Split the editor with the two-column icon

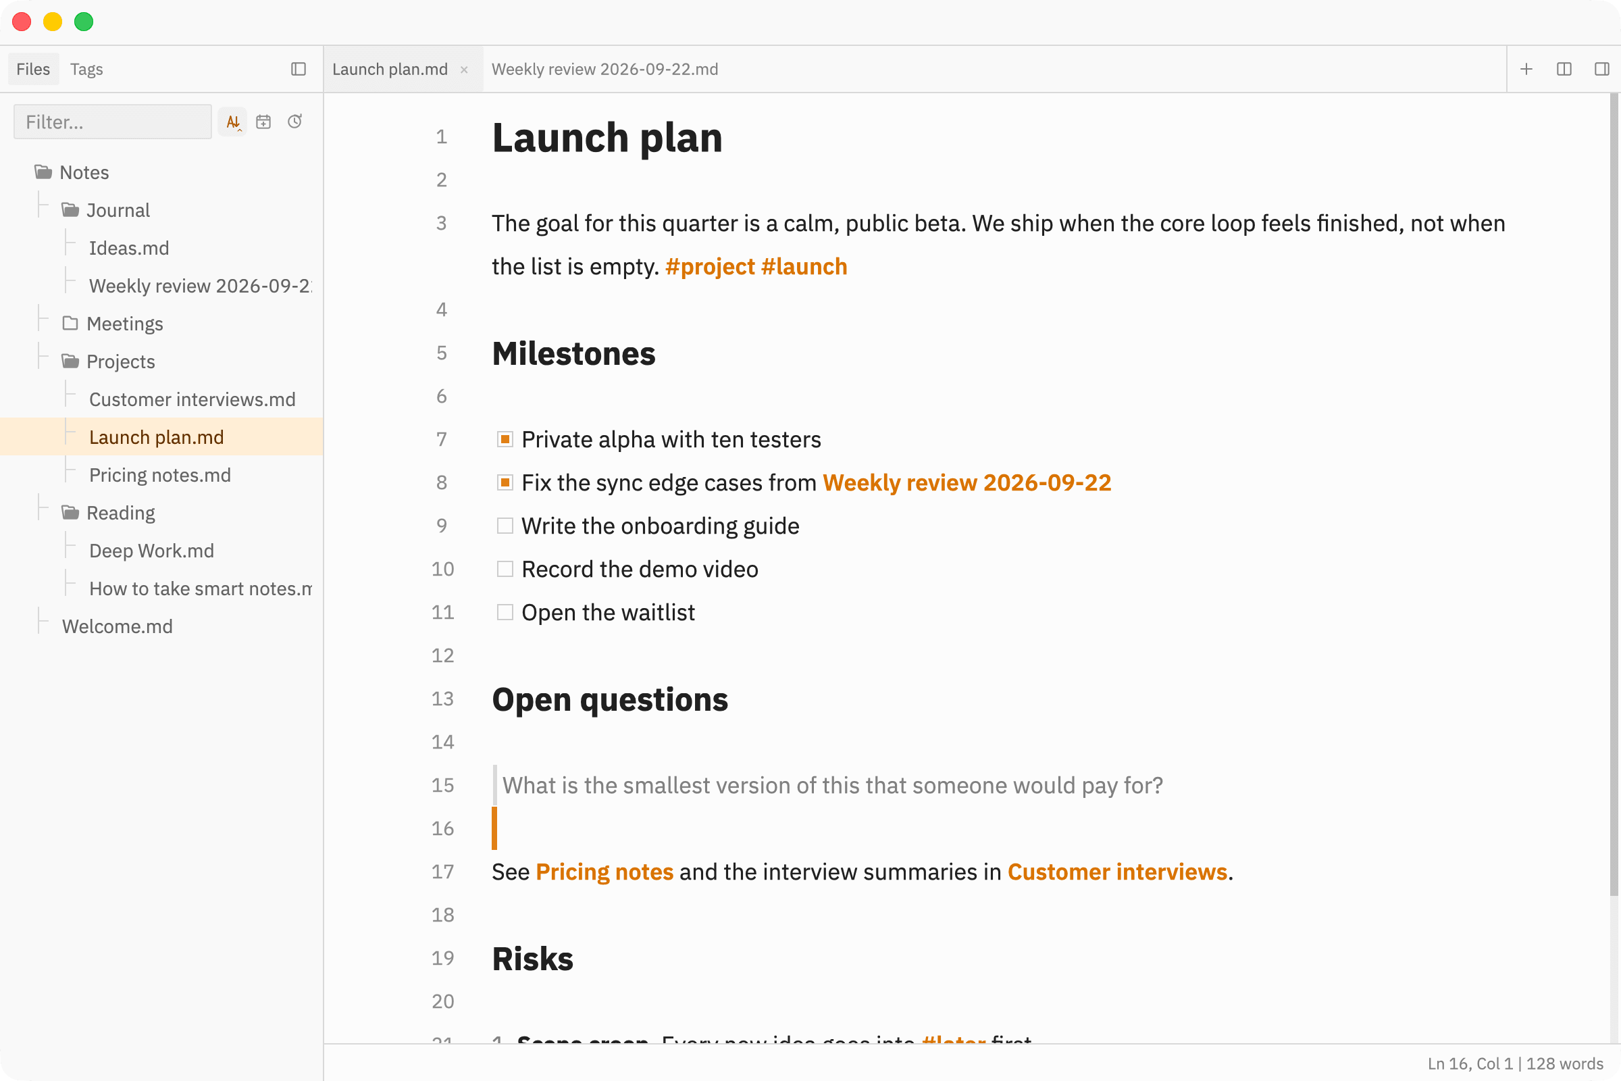[1564, 69]
